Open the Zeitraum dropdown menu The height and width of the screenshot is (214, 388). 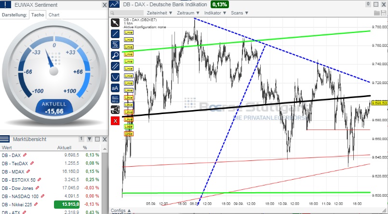pyautogui.click(x=188, y=13)
